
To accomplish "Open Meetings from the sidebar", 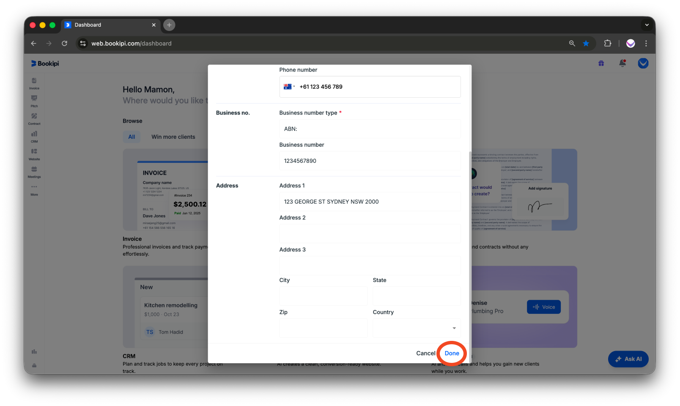I will 34,172.
